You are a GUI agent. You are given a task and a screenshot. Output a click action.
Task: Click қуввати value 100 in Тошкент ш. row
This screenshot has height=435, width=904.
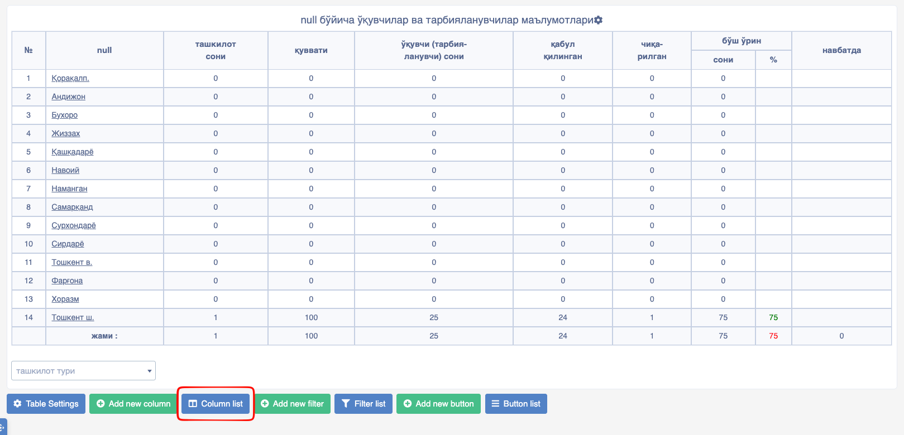[x=311, y=317]
